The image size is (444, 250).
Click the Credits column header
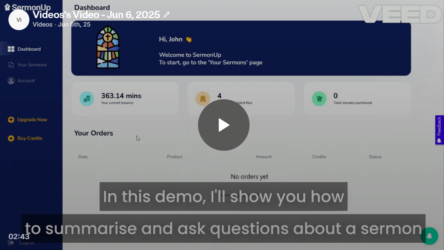tap(319, 157)
